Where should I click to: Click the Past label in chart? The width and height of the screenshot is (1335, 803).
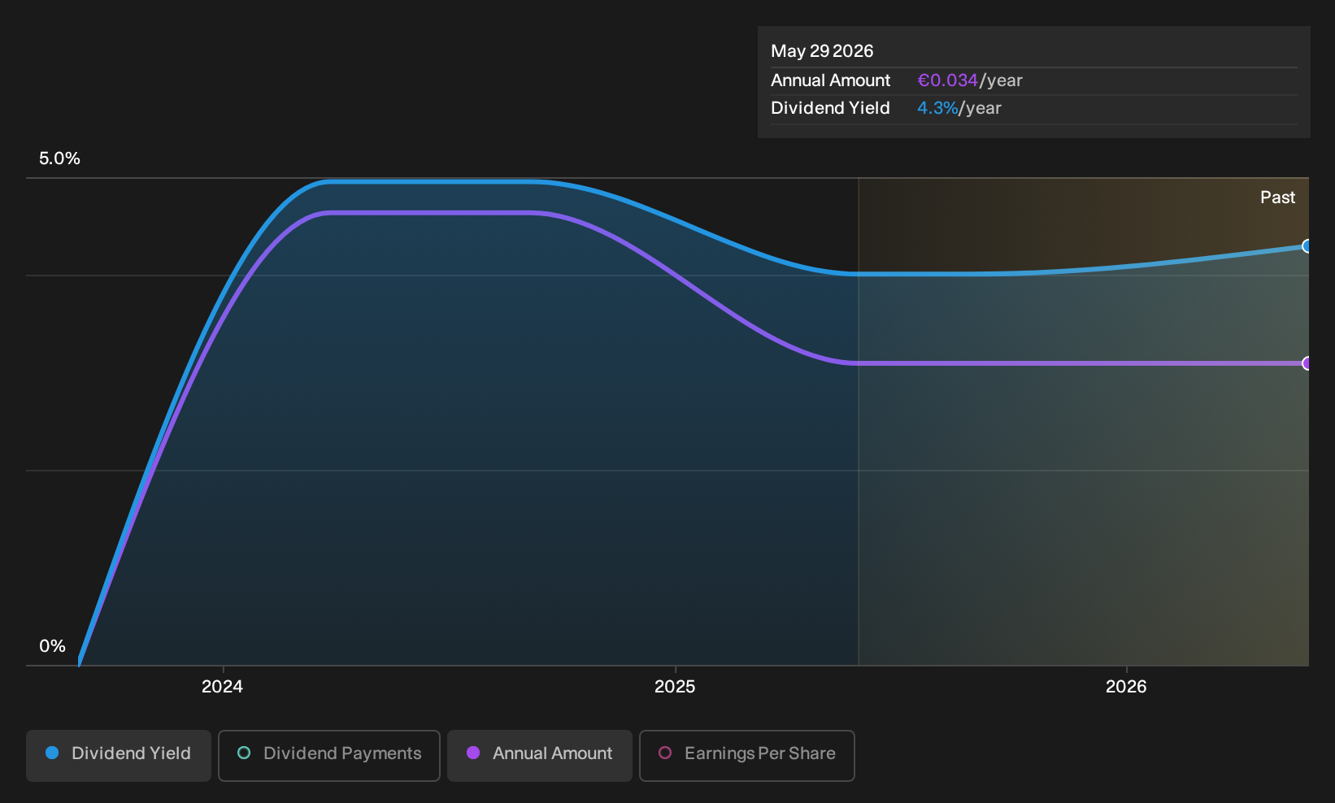[x=1277, y=197]
